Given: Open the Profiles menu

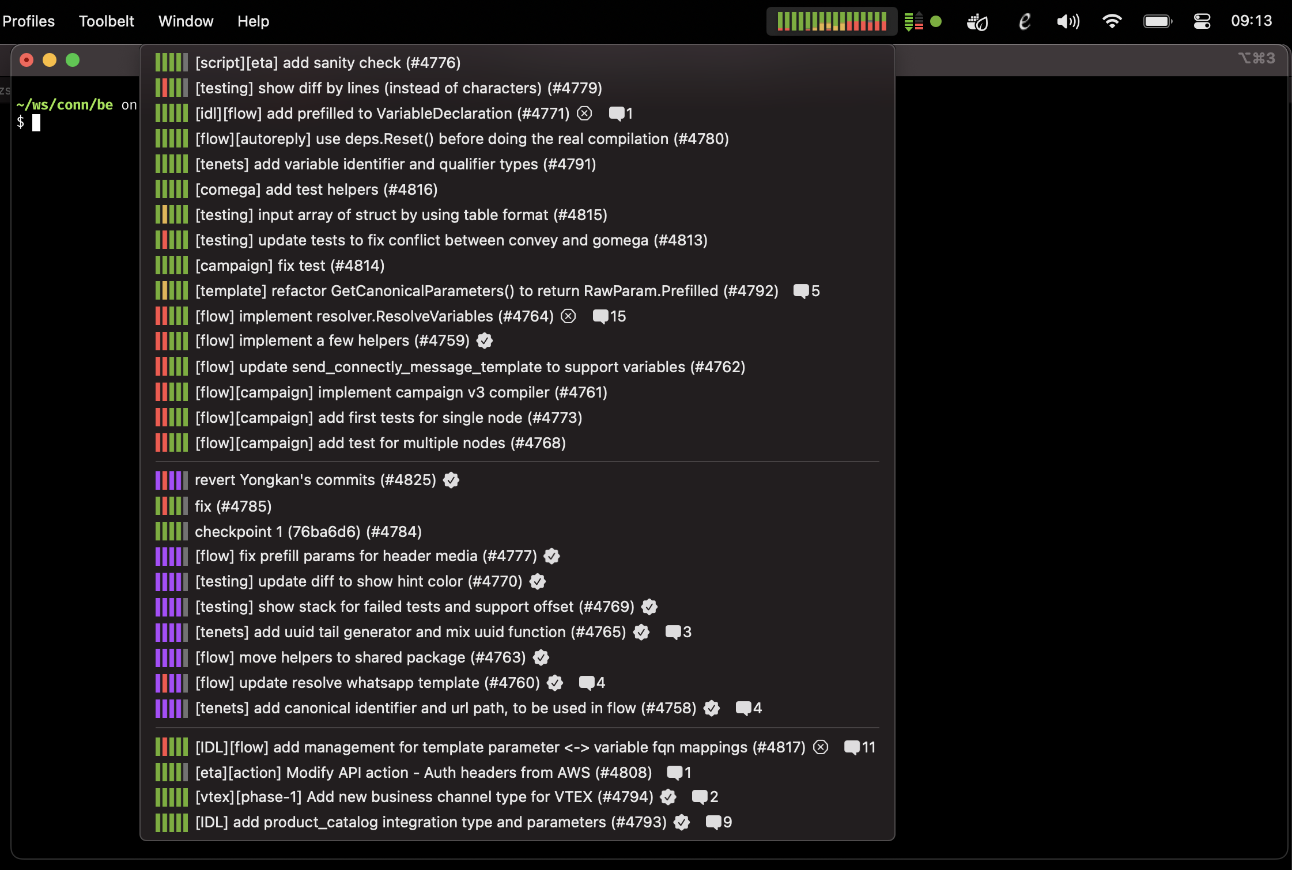Looking at the screenshot, I should point(28,21).
